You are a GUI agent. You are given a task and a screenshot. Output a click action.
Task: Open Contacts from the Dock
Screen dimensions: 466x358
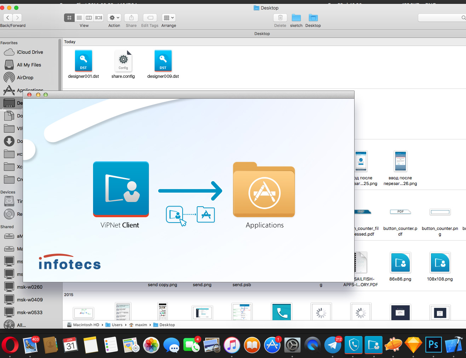[51, 345]
